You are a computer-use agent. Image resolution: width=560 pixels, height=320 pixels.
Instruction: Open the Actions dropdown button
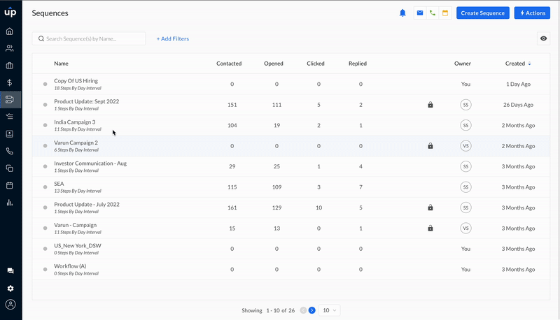click(532, 13)
